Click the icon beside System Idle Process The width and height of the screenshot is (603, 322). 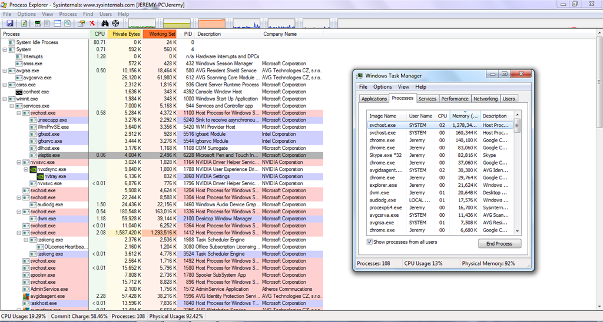(x=12, y=42)
